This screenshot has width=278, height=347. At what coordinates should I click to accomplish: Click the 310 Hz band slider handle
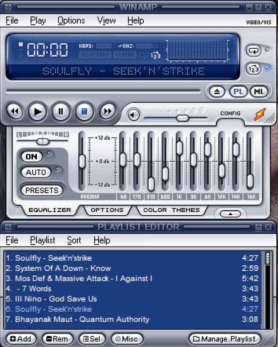tap(151, 184)
